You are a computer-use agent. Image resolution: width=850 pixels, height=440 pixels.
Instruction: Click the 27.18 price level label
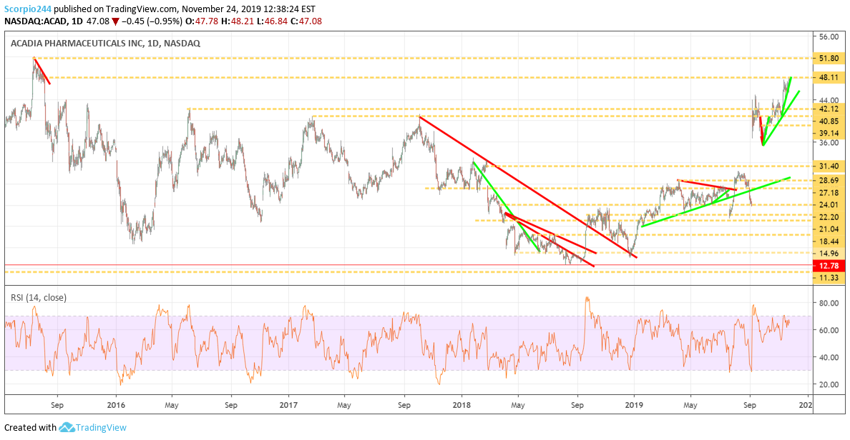click(x=829, y=193)
